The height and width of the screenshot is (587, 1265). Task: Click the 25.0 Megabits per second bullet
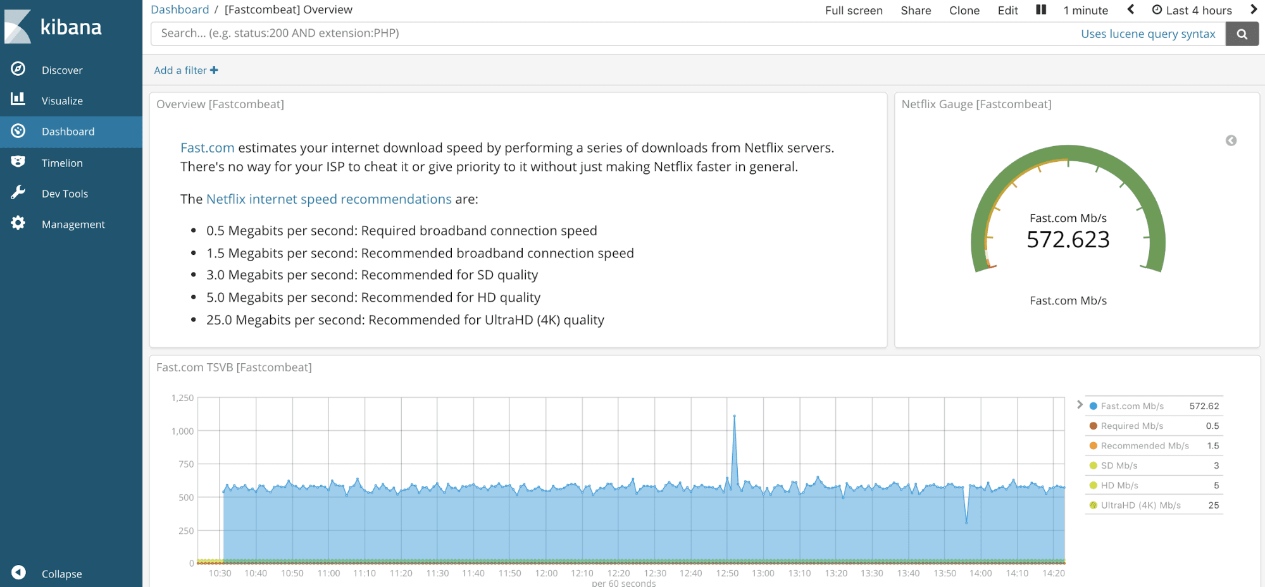click(x=405, y=320)
